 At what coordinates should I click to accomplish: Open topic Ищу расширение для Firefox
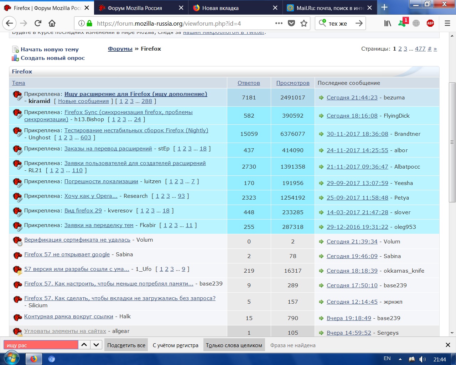pos(136,94)
